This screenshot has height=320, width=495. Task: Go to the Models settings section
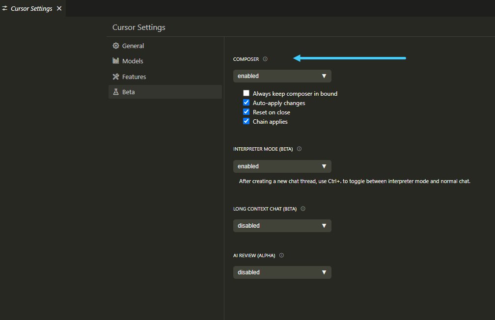pyautogui.click(x=165, y=61)
